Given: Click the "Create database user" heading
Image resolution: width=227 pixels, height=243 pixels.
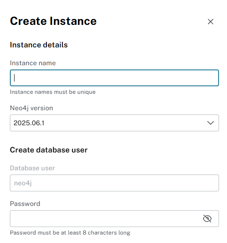Looking at the screenshot, I should [x=49, y=150].
